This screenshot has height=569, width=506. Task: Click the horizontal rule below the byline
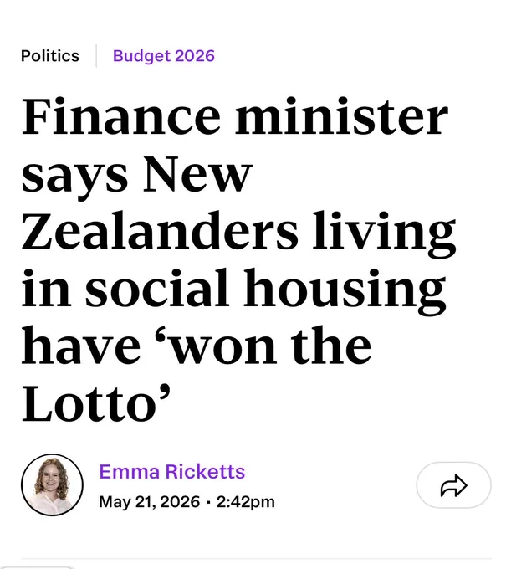(x=256, y=559)
